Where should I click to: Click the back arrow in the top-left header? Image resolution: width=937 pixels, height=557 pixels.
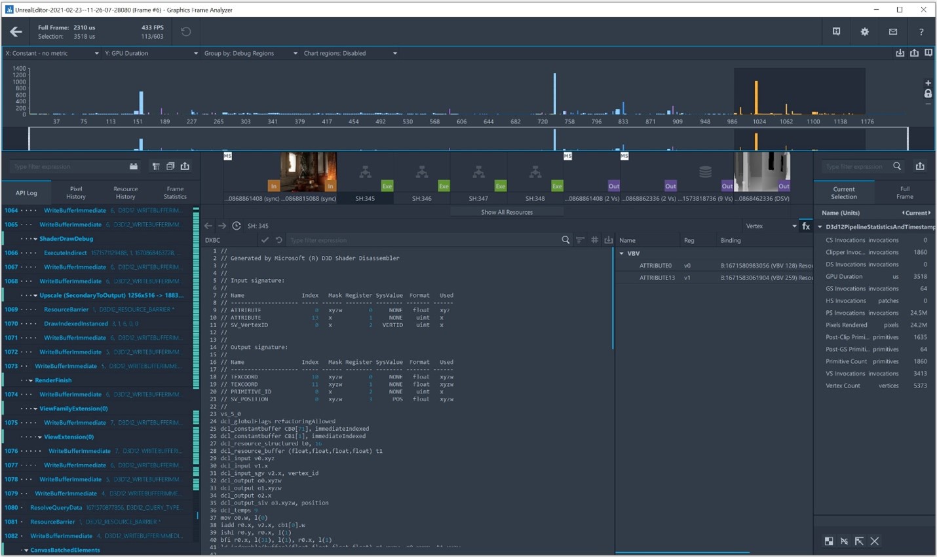point(16,31)
